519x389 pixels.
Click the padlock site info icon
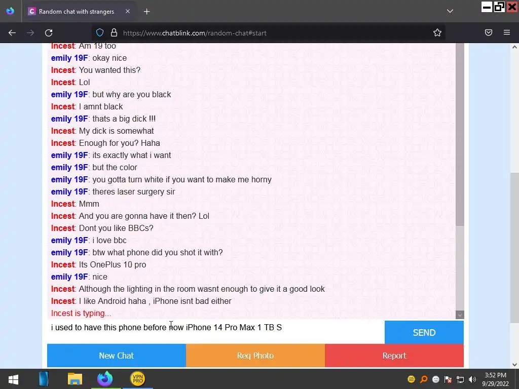[114, 33]
